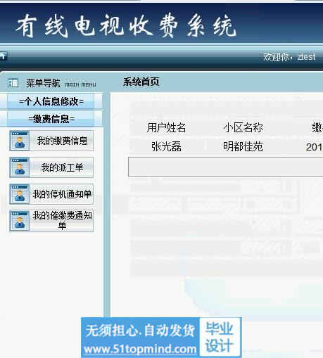Open the www.51topmind.com link
This screenshot has height=358, width=323.
tap(140, 349)
